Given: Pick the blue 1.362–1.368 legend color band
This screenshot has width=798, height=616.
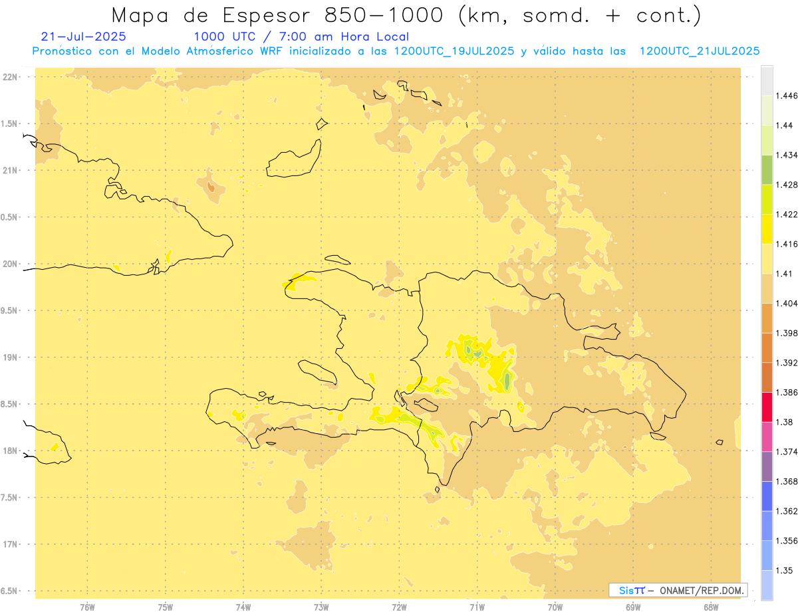Looking at the screenshot, I should [767, 496].
